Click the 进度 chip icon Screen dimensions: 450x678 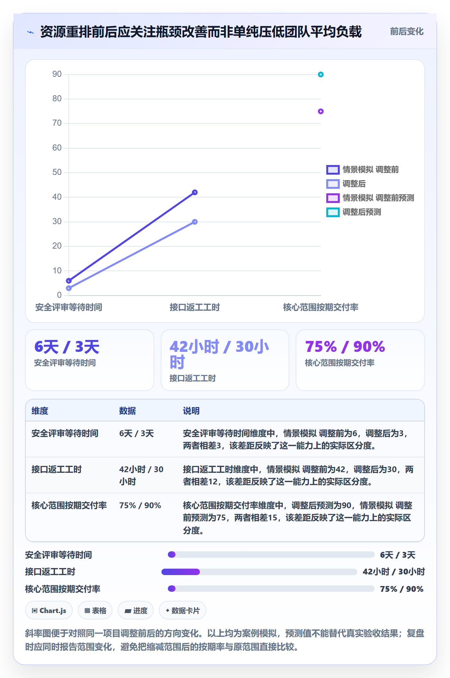[128, 611]
